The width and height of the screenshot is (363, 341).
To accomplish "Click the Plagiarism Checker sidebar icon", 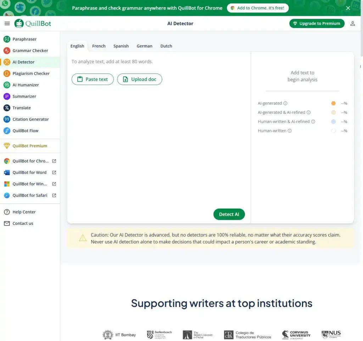I will [7, 73].
